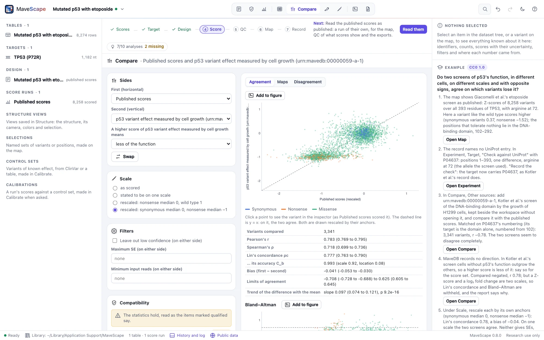Switch to the Maps tab
Screen dimensions: 544x340
[282, 82]
